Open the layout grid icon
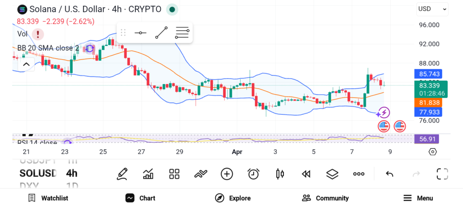The height and width of the screenshot is (208, 463). point(174,174)
